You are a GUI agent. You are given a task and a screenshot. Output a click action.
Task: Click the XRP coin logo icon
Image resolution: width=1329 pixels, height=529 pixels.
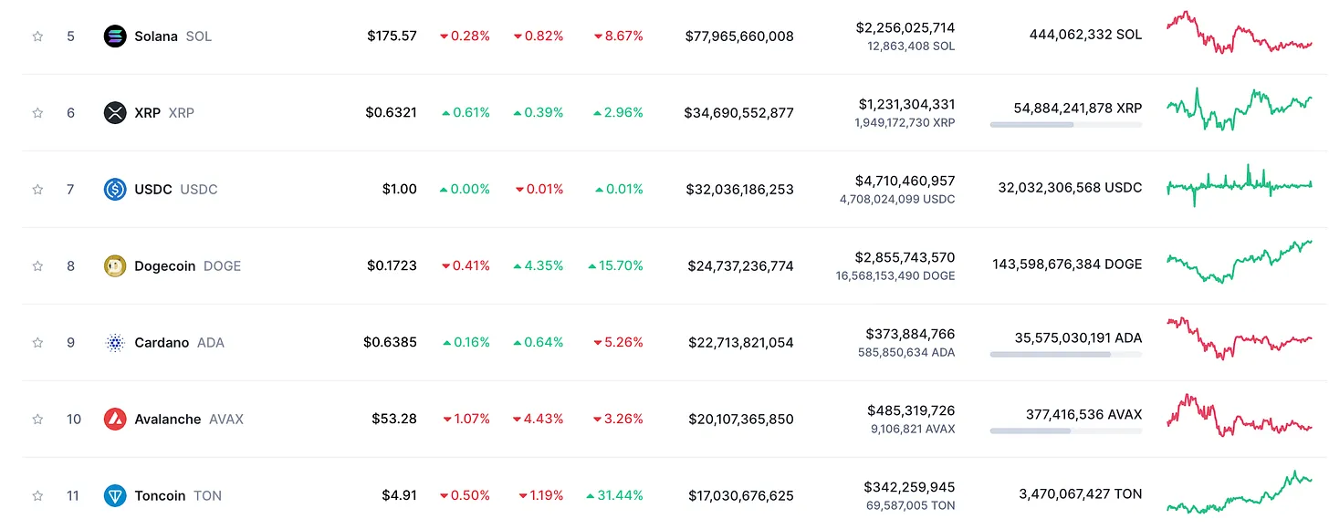pos(115,113)
